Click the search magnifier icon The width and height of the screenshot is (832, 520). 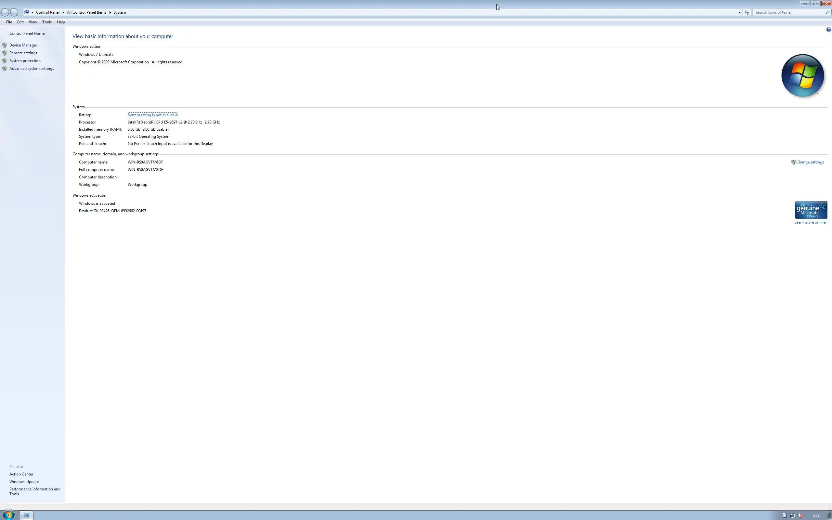pos(827,12)
